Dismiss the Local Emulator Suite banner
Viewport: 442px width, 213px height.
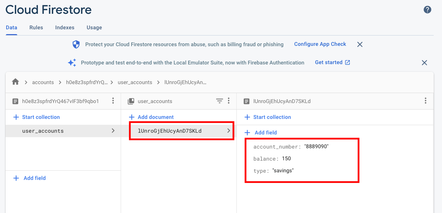click(x=424, y=63)
